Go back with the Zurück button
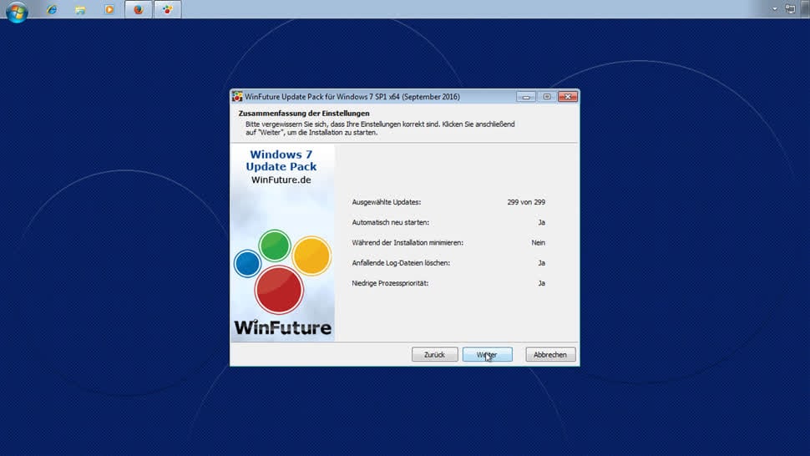 click(x=434, y=355)
